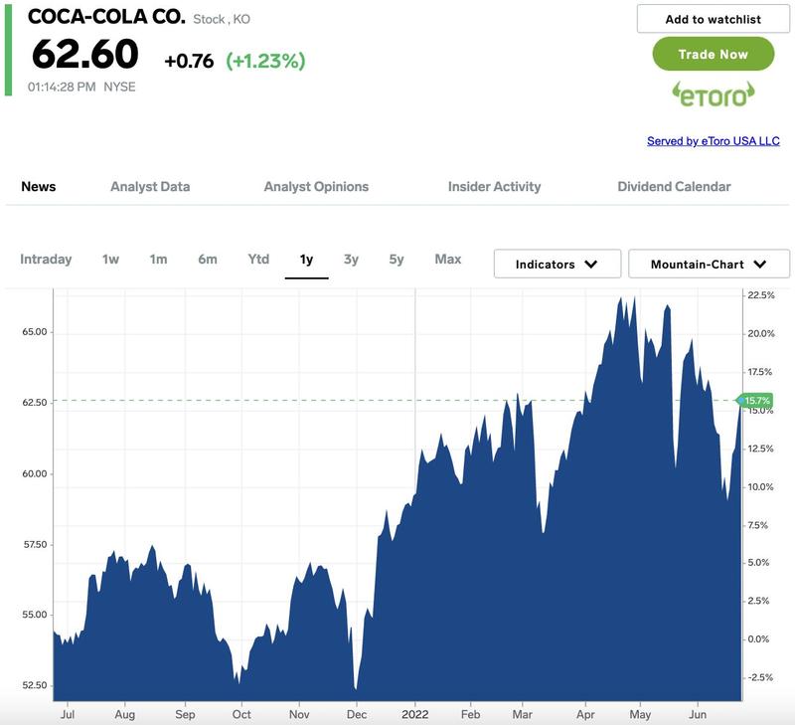Click the eToro bull logo
This screenshot has height=725, width=795.
[713, 93]
